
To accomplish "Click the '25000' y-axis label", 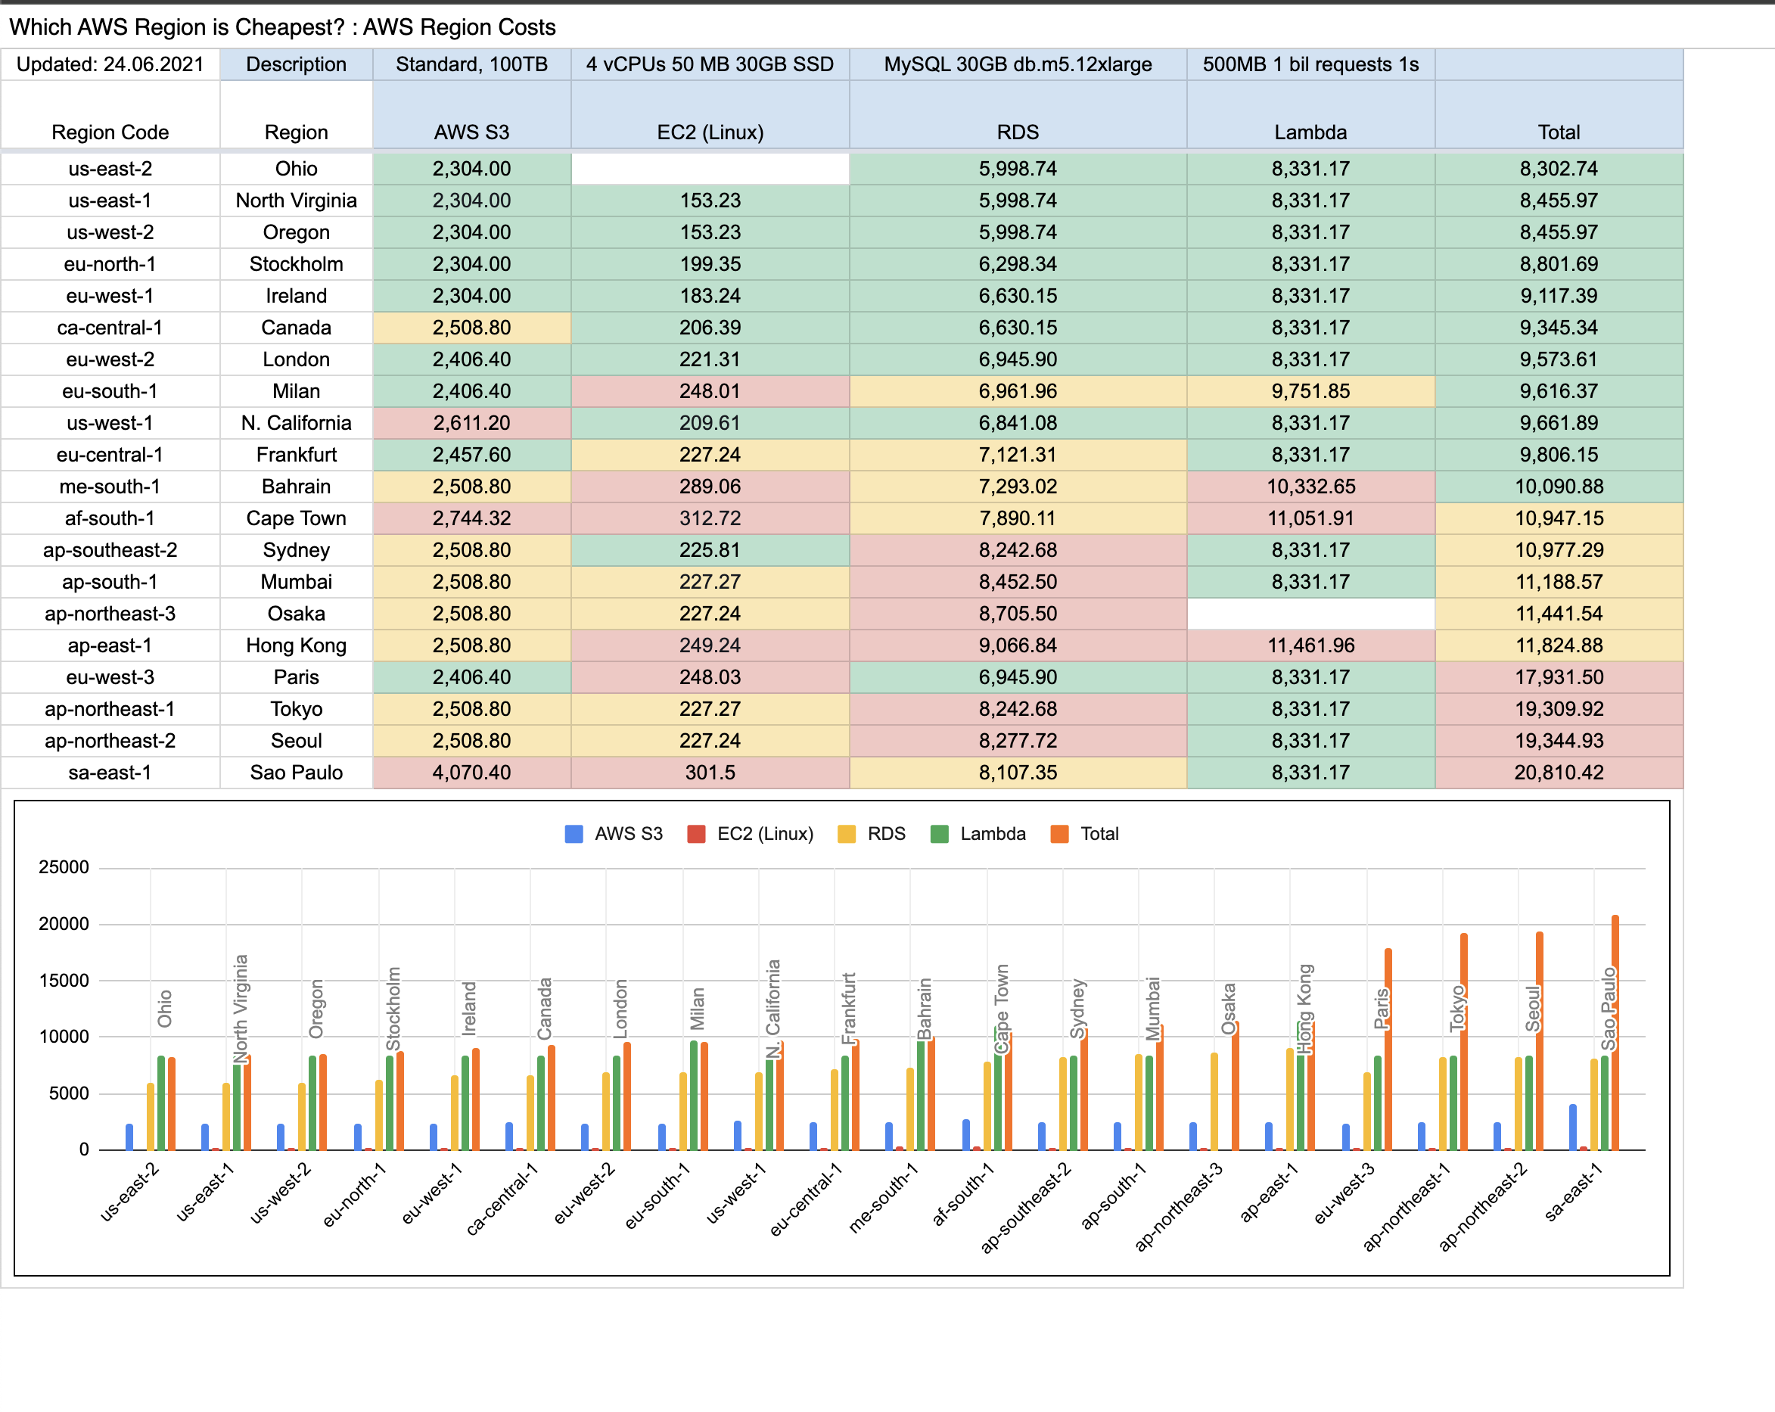I will (64, 867).
